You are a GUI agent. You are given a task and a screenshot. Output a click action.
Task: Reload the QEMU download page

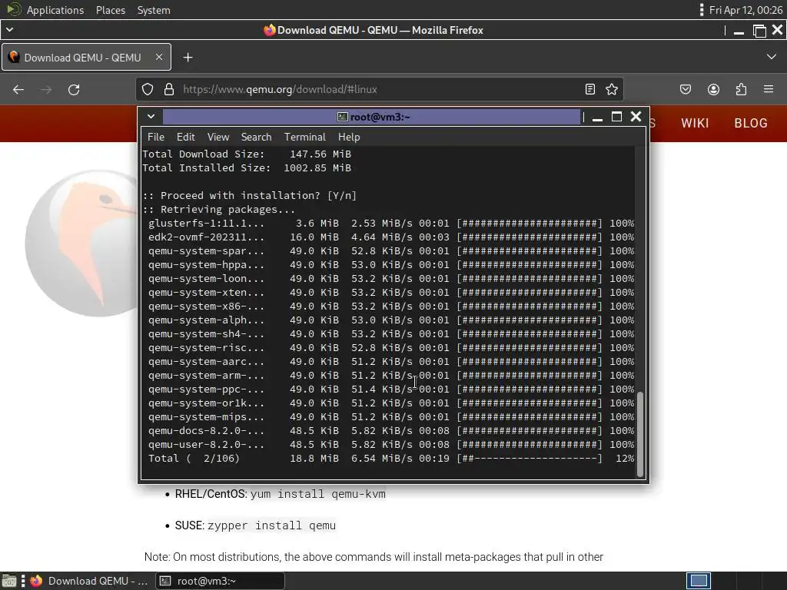coord(74,90)
